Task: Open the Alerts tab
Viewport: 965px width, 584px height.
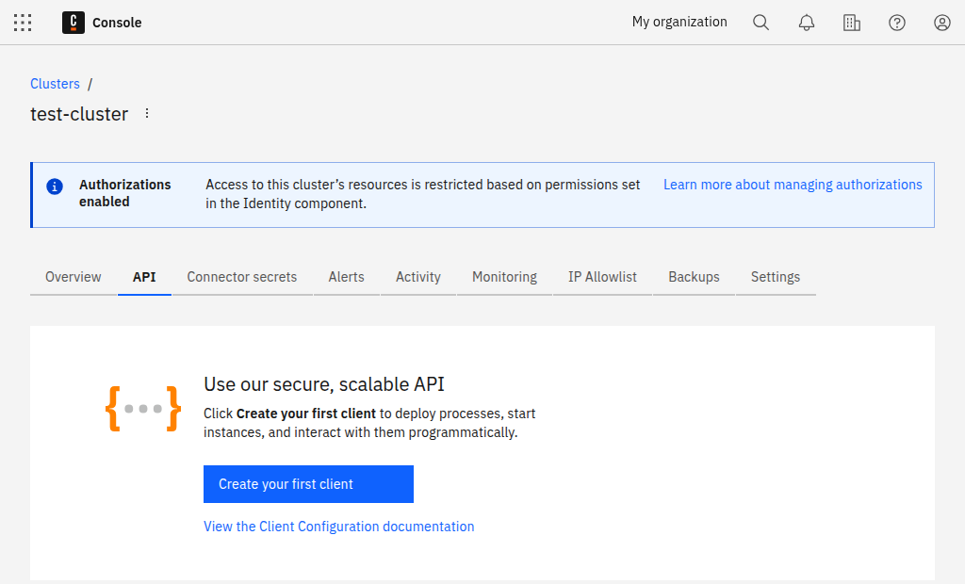Action: (347, 277)
